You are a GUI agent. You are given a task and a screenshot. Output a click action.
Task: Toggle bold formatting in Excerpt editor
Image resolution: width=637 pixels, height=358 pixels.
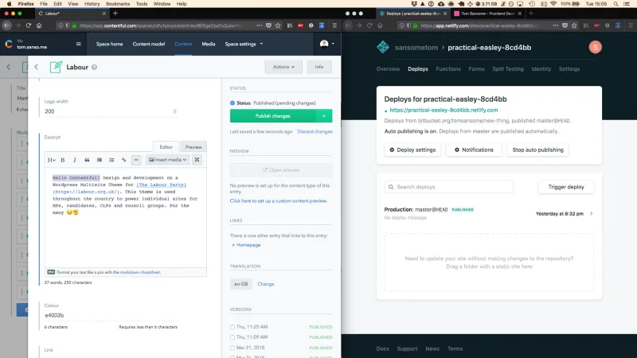(63, 160)
